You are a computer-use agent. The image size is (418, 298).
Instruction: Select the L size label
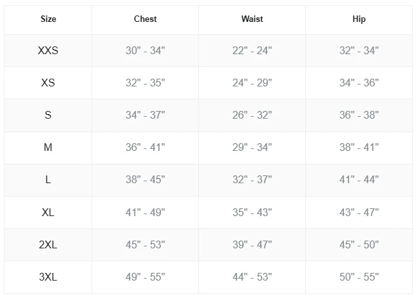(48, 180)
